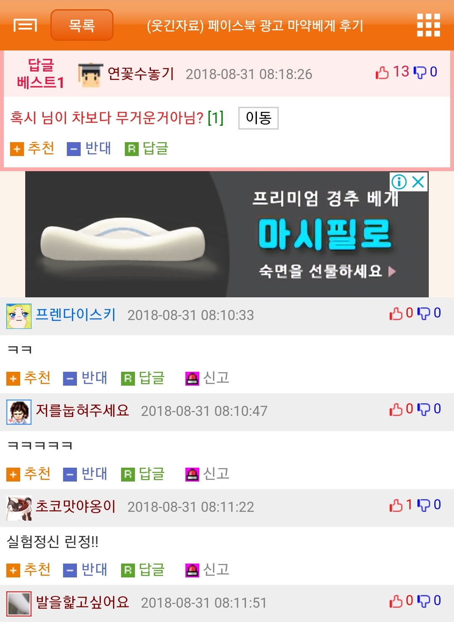Reply (답글) to the best reply comment
This screenshot has width=454, height=622.
(x=147, y=148)
